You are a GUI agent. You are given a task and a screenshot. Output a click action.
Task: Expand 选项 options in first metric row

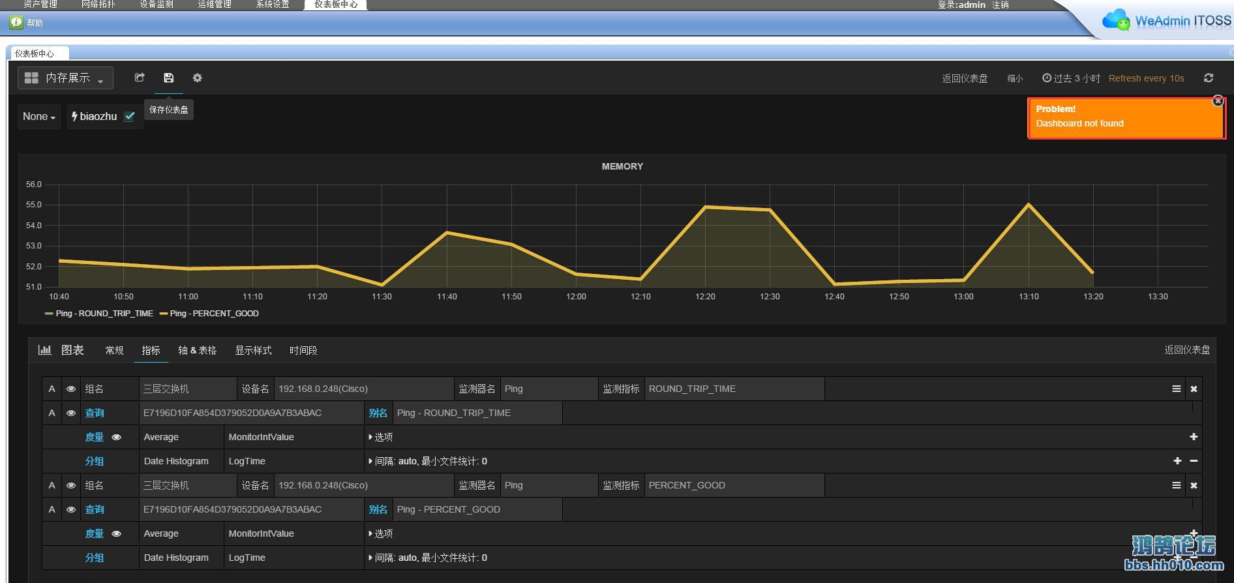coord(381,437)
